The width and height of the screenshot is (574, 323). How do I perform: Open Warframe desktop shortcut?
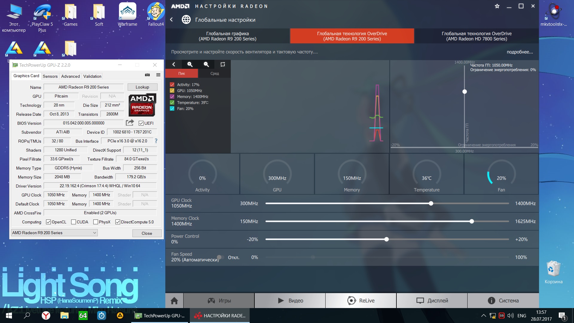(x=128, y=15)
